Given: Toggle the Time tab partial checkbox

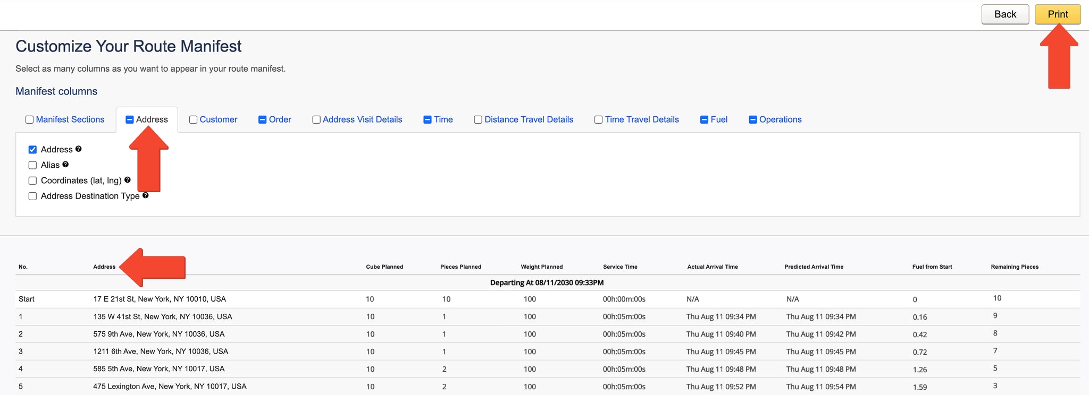Looking at the screenshot, I should (427, 119).
